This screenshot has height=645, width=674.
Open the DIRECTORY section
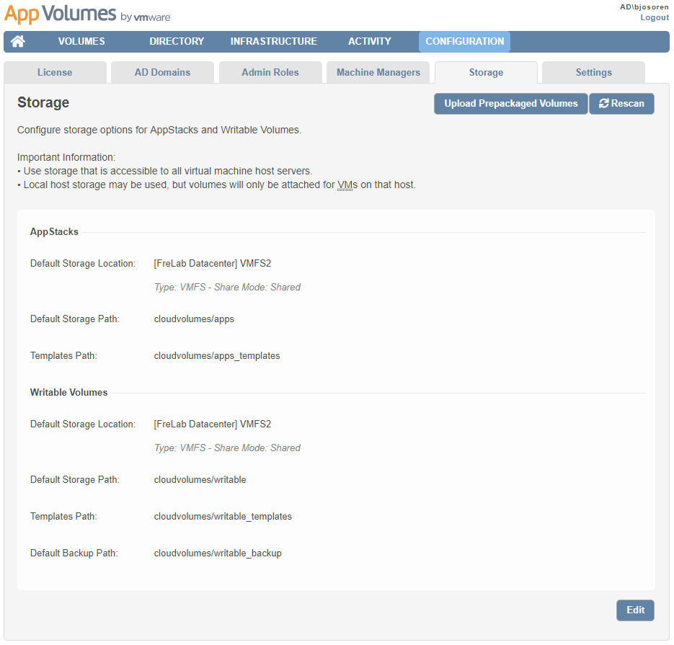[x=176, y=41]
